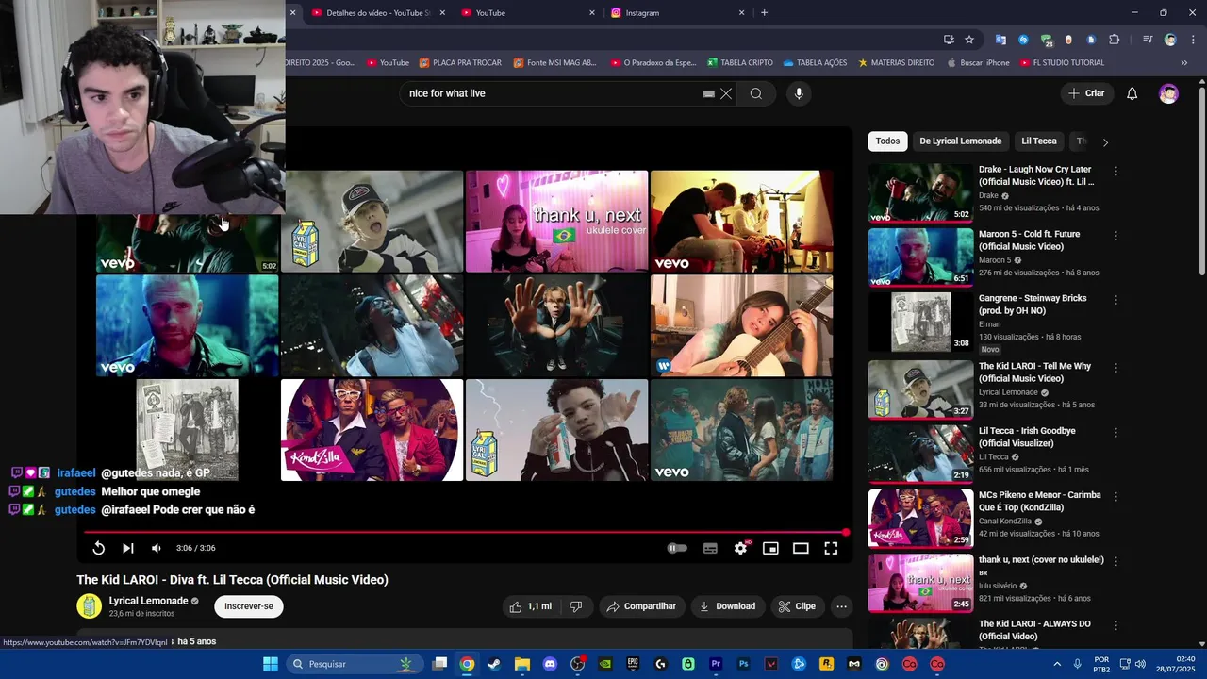This screenshot has height=679, width=1207.
Task: Open the Lyrical Lemonade channel avatar
Action: pos(89,606)
